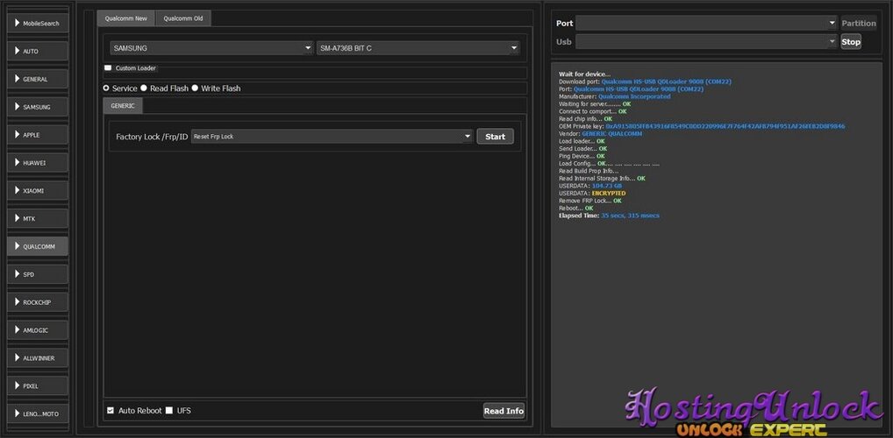Open the ROCKCHIP sidebar category

[38, 302]
